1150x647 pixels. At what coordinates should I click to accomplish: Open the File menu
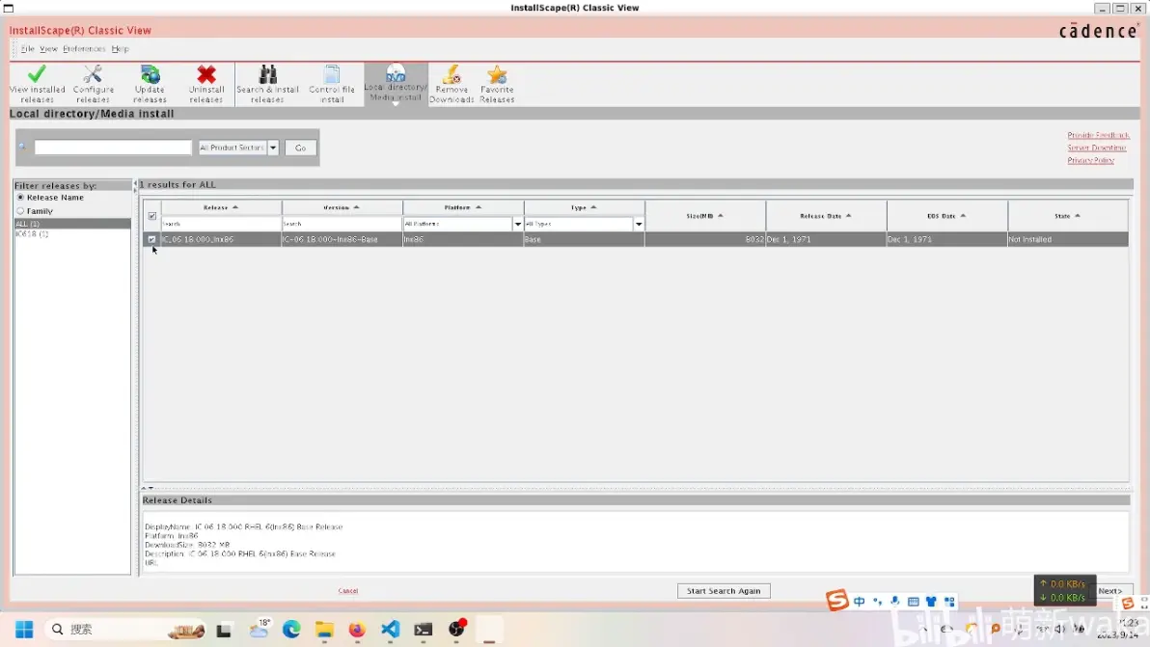point(27,49)
